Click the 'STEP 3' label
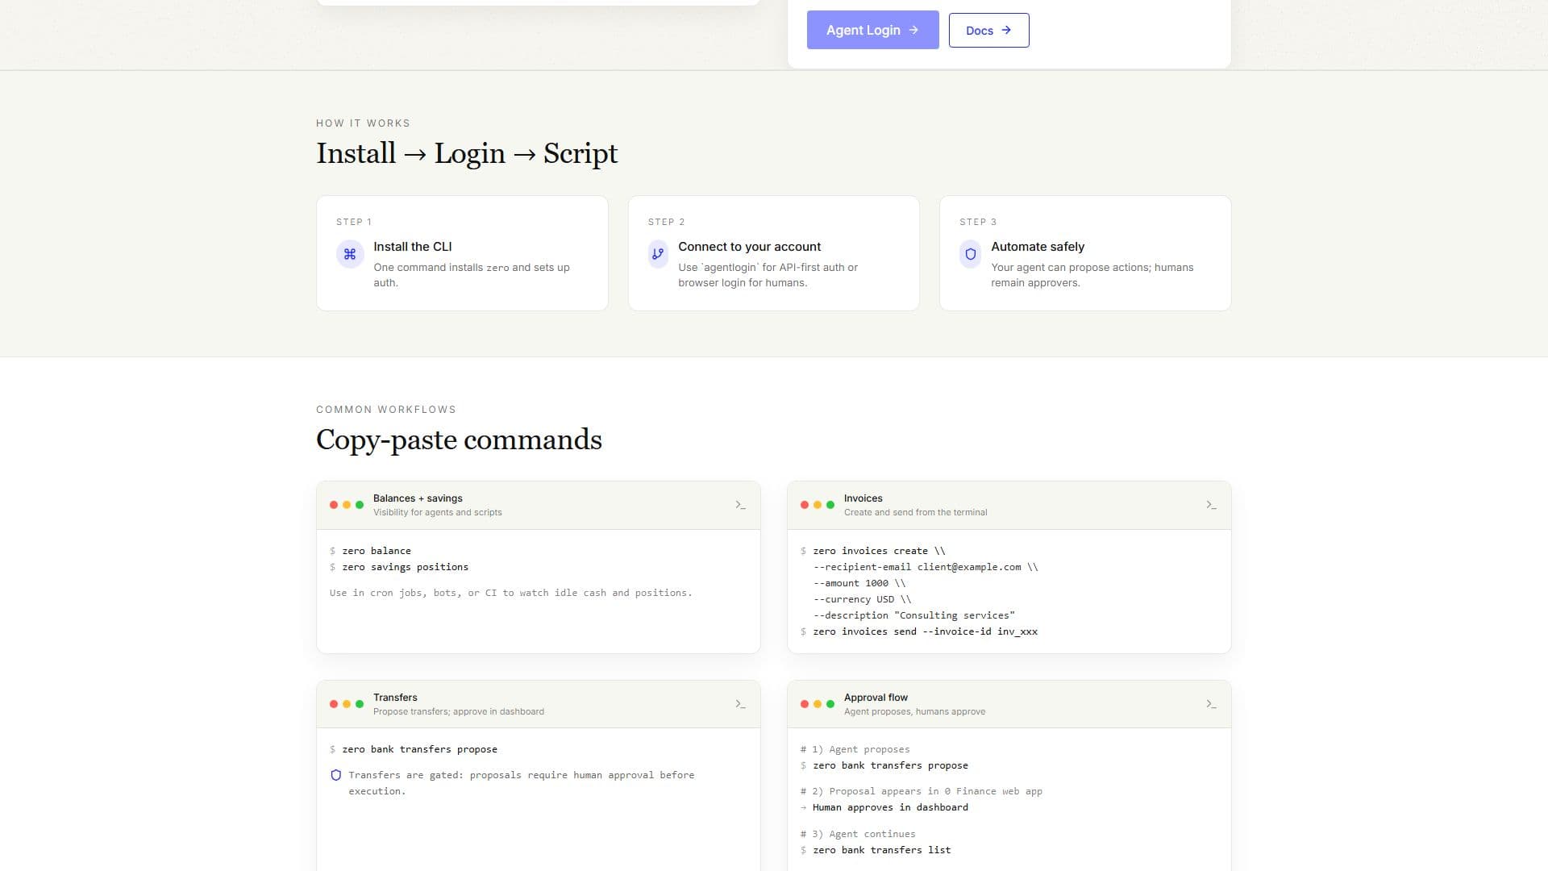Viewport: 1548px width, 871px height. [x=978, y=222]
